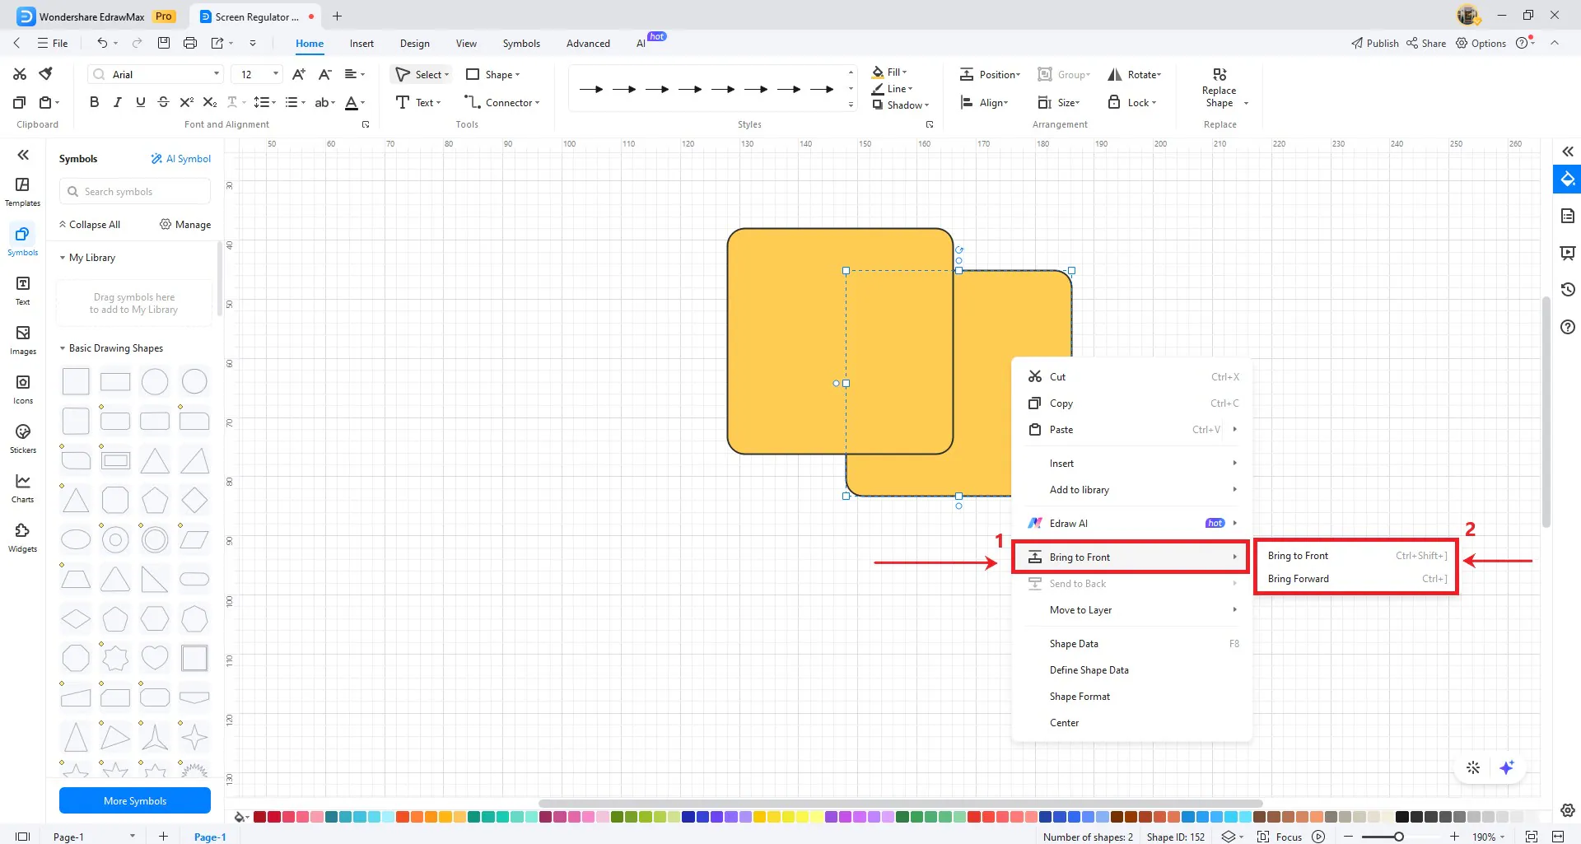
Task: Collapse the Basic Drawing Shapes section
Action: point(63,348)
